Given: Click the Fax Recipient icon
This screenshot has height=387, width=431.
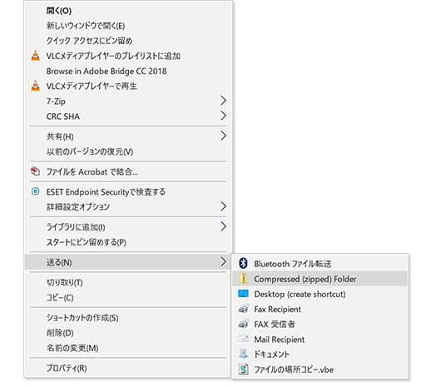Looking at the screenshot, I should point(243,309).
